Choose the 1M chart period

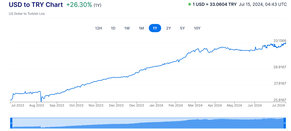coord(141,28)
